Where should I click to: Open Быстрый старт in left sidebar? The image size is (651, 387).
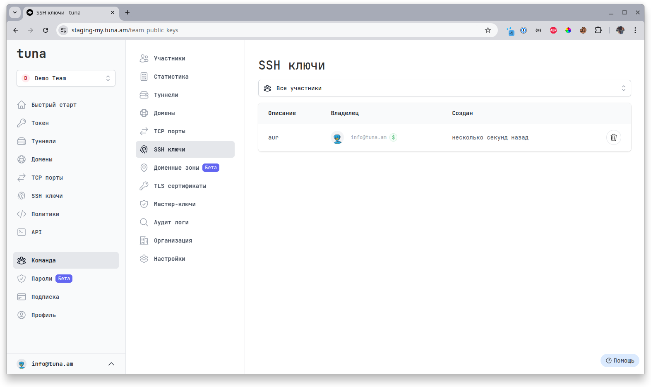(66, 105)
